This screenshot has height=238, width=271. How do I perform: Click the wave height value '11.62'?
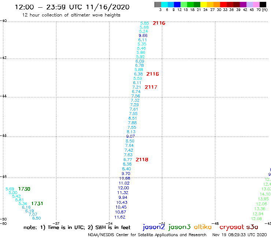(x=120, y=217)
